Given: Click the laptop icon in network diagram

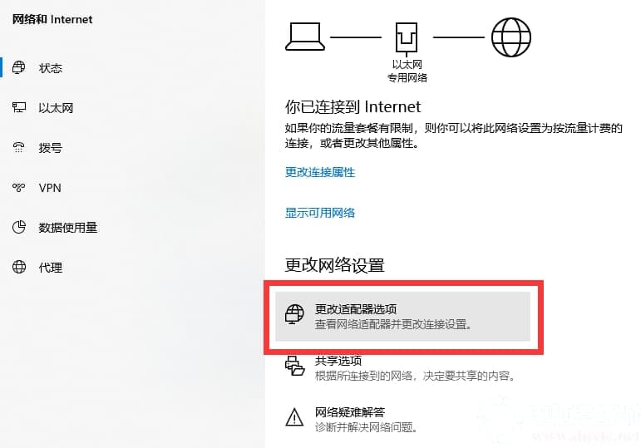Looking at the screenshot, I should tap(305, 37).
